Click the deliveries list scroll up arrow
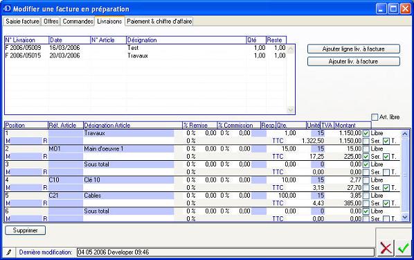 [x=291, y=49]
